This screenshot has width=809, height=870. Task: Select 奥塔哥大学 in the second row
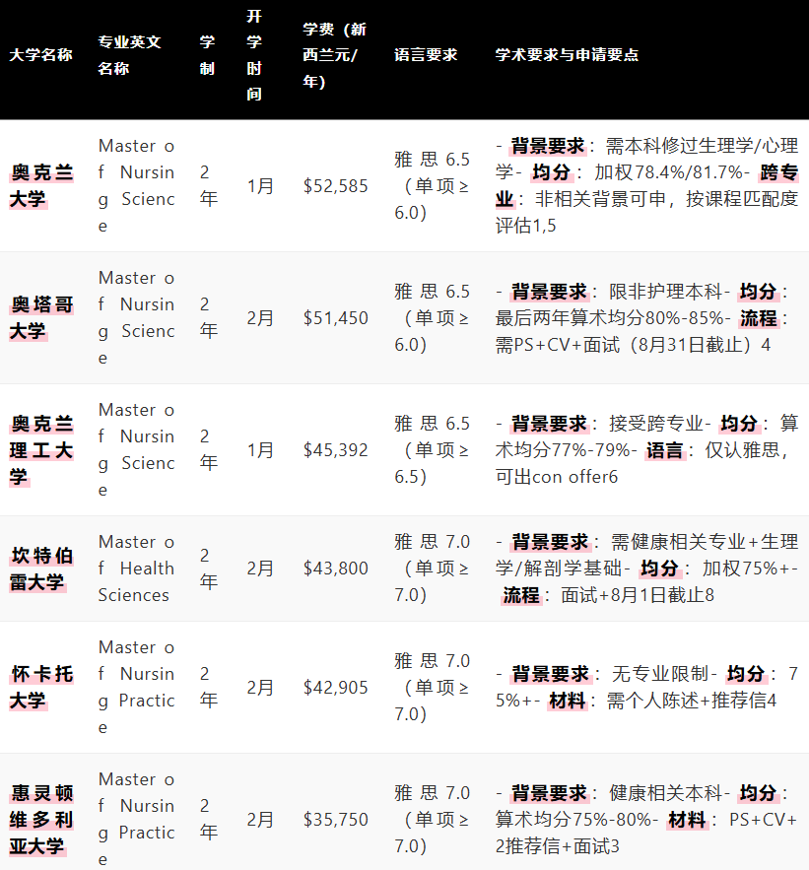[x=40, y=317]
